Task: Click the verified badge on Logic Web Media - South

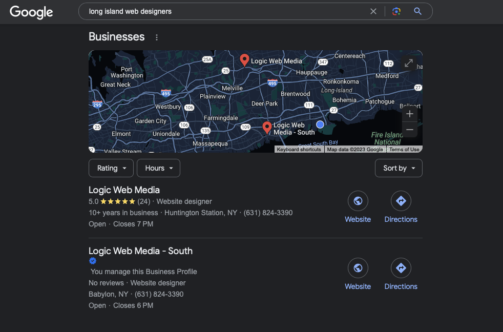Action: pos(93,261)
